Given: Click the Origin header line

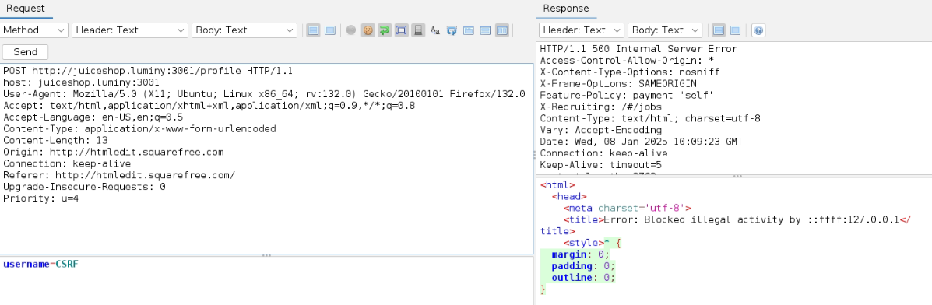Looking at the screenshot, I should pyautogui.click(x=113, y=152).
